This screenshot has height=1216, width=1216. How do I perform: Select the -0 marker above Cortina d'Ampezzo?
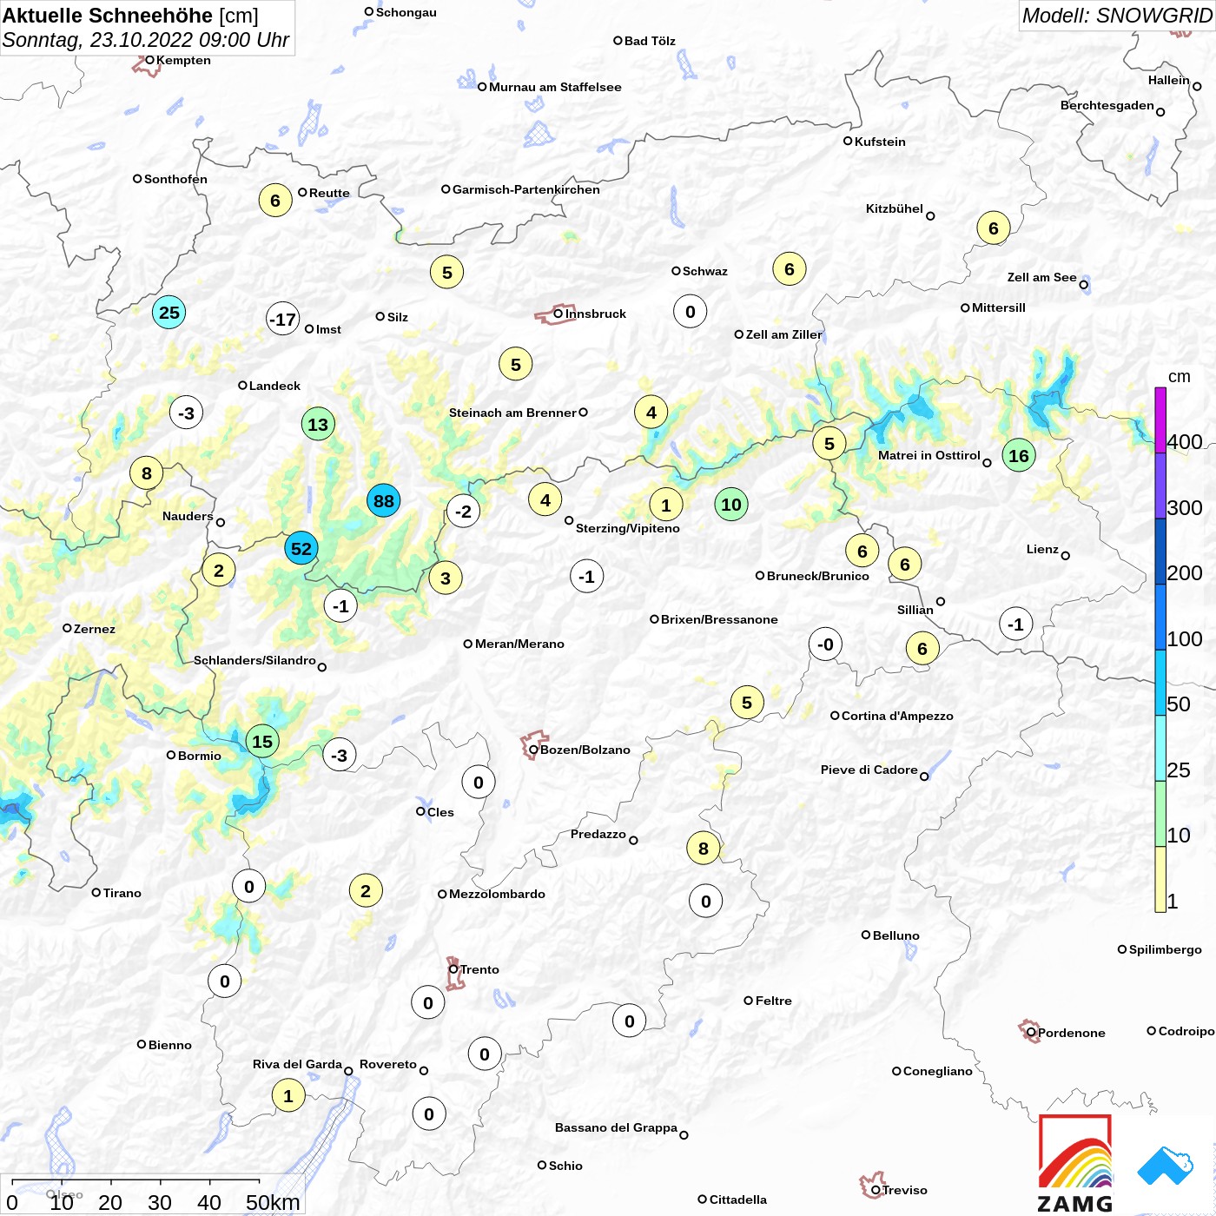[825, 644]
